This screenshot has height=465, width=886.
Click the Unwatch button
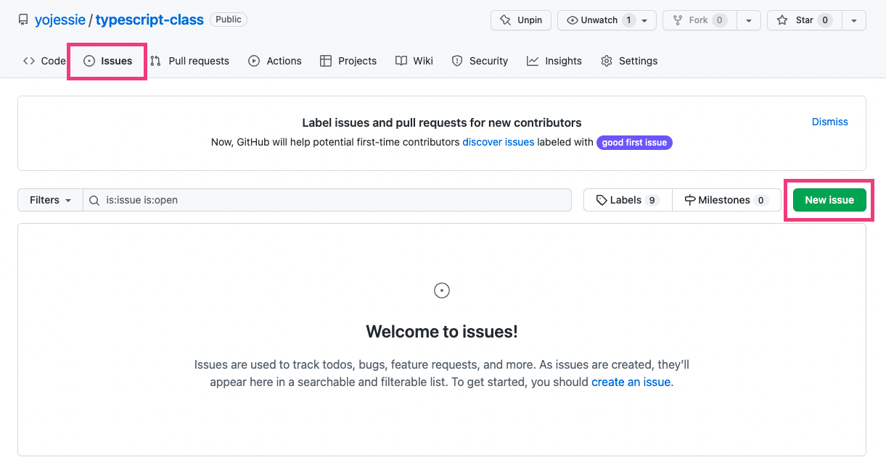(x=607, y=20)
